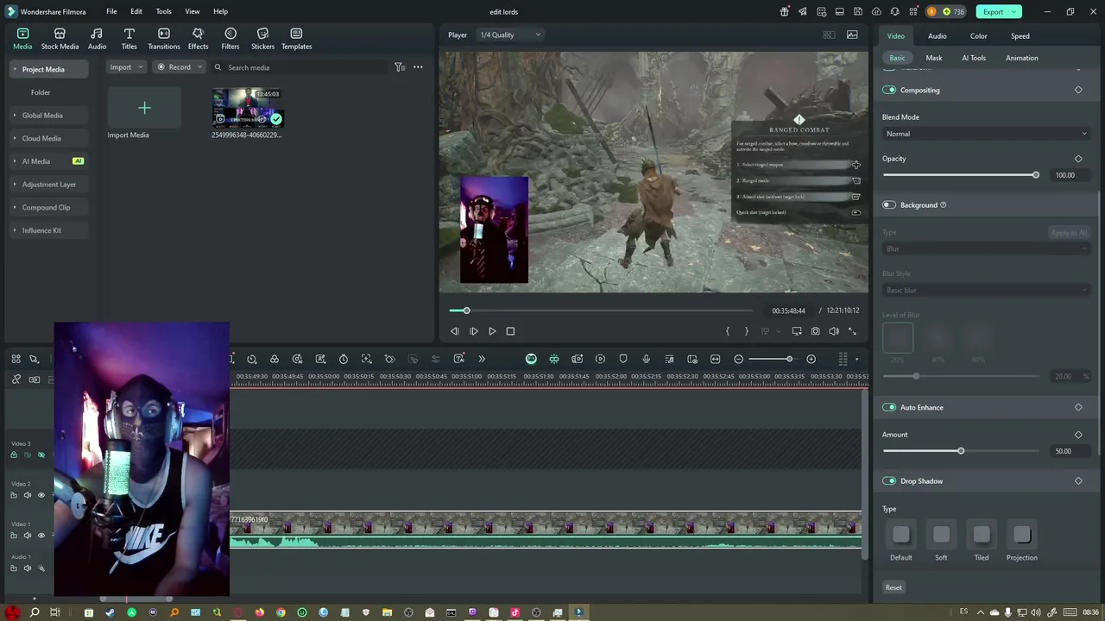Click the Opacity slider handle
The image size is (1105, 621).
click(x=1035, y=176)
